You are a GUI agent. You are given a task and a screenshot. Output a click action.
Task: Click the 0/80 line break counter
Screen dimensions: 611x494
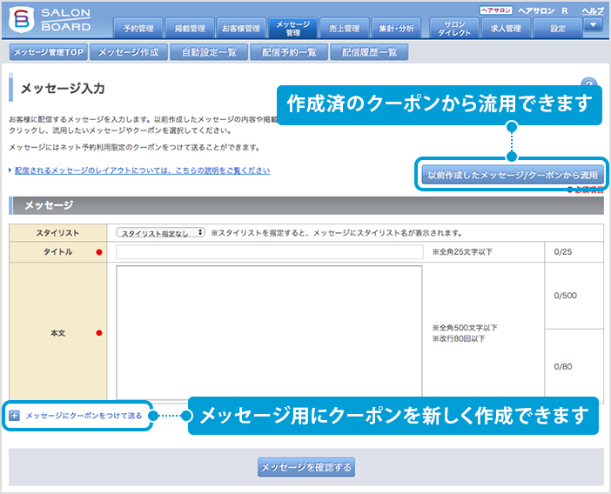[562, 366]
